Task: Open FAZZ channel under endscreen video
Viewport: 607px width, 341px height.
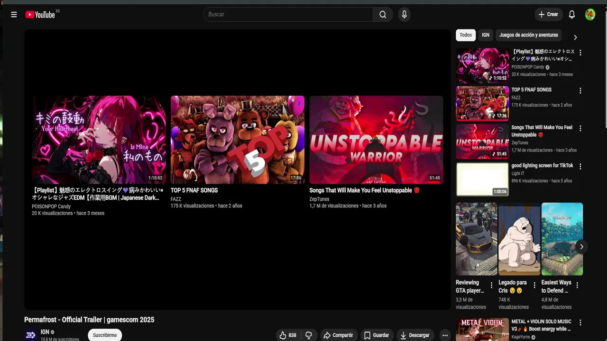Action: point(176,199)
